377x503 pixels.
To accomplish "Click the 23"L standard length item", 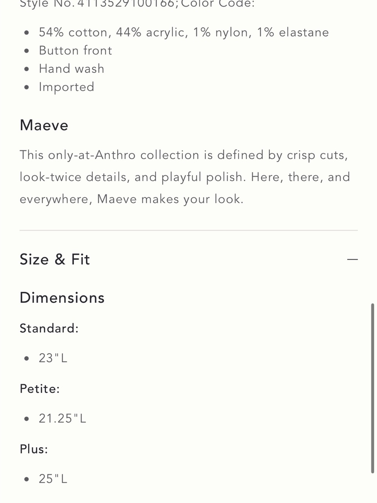I will (53, 358).
